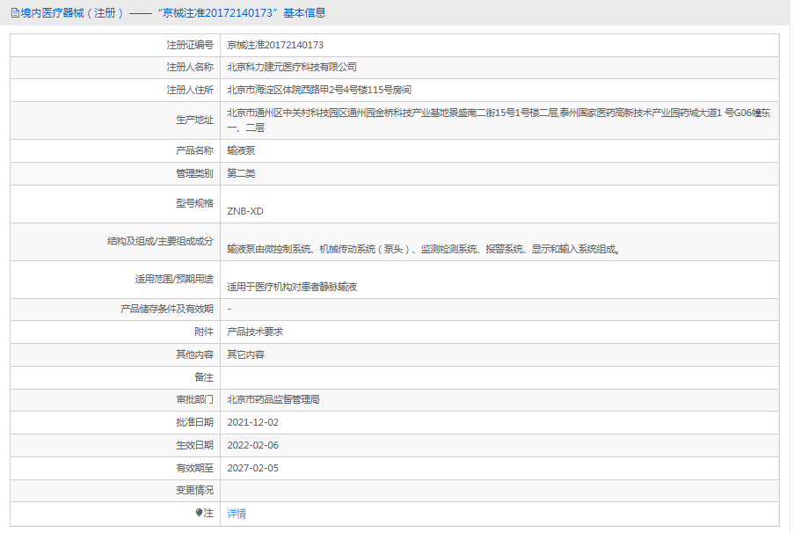Viewport: 794px width, 533px height.
Task: Select approval date 2021-12-02
Action: 252,422
